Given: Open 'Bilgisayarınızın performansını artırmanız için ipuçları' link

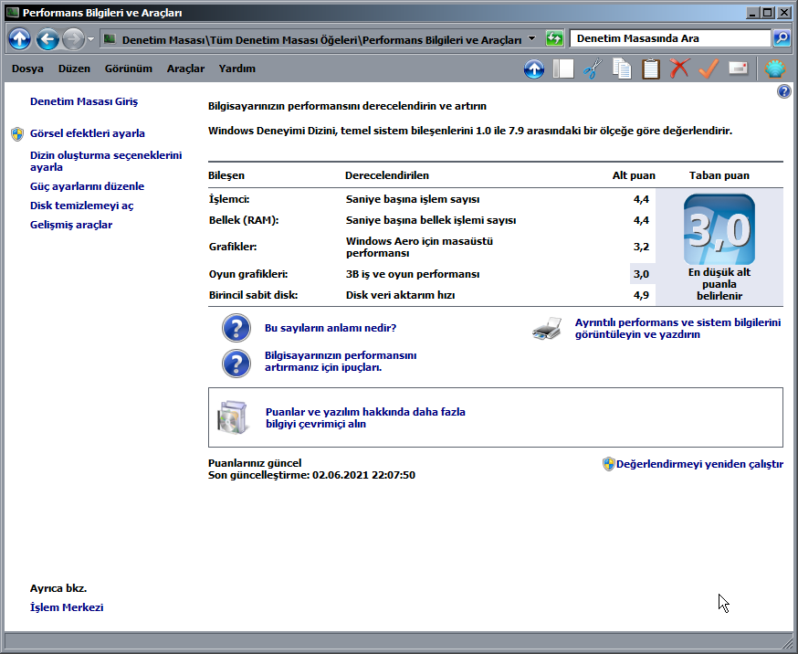Looking at the screenshot, I should coord(341,362).
